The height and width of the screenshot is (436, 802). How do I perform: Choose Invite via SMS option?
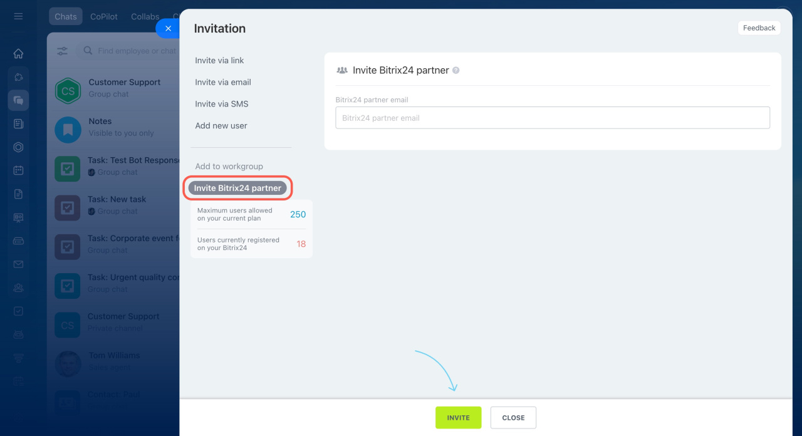pyautogui.click(x=222, y=104)
